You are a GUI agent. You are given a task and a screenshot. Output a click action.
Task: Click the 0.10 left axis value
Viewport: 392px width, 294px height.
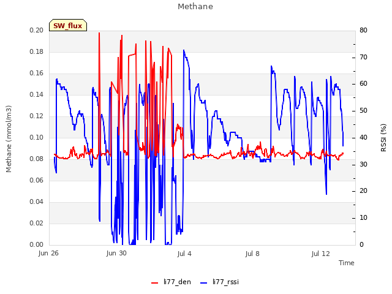37,137
